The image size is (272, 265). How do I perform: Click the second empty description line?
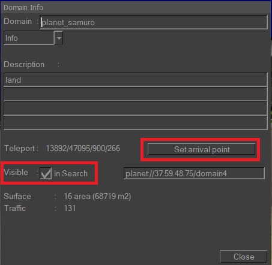tap(136, 94)
